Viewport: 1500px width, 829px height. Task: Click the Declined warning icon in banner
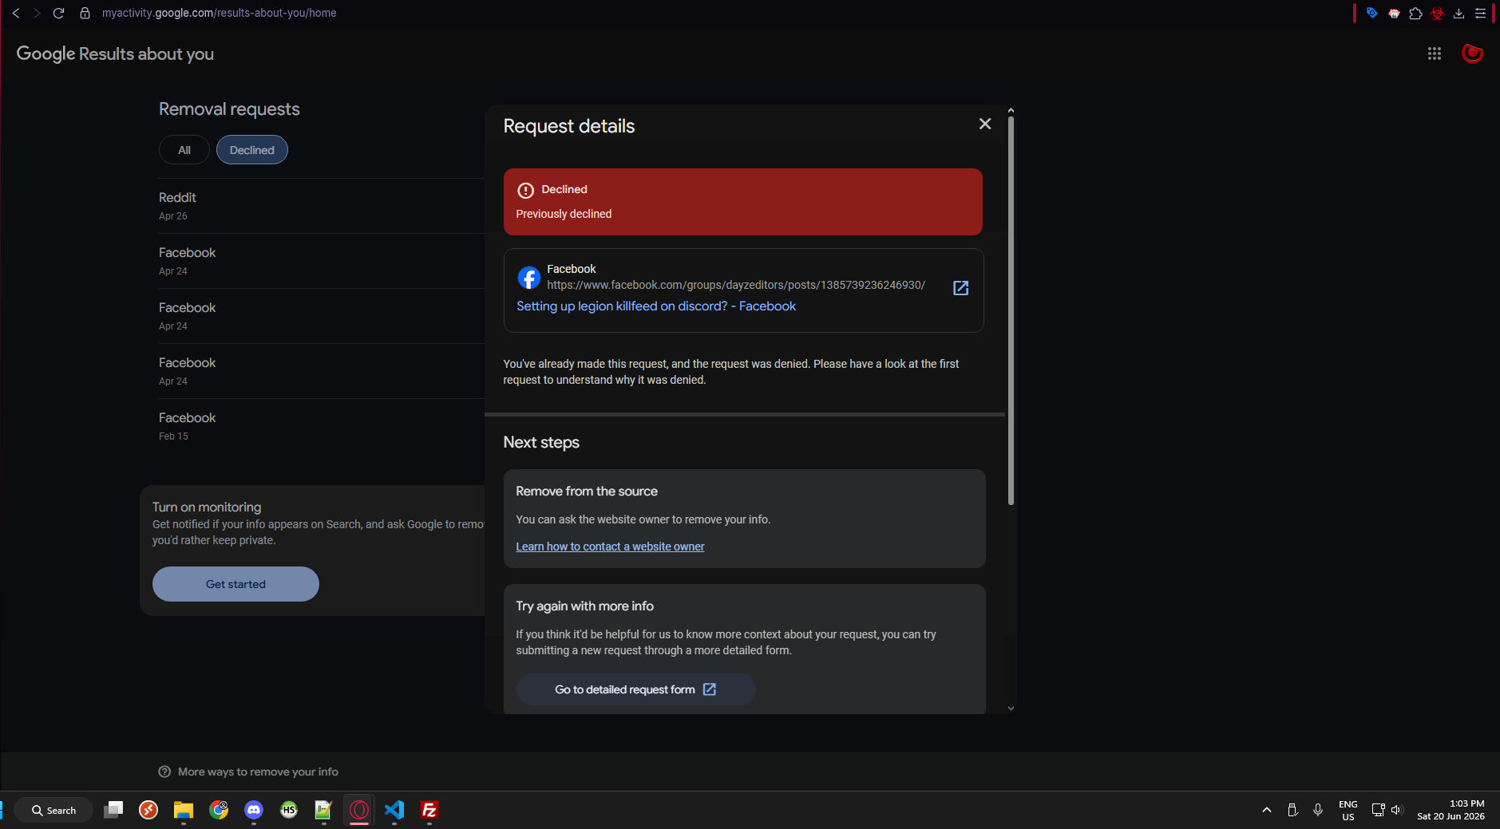525,190
